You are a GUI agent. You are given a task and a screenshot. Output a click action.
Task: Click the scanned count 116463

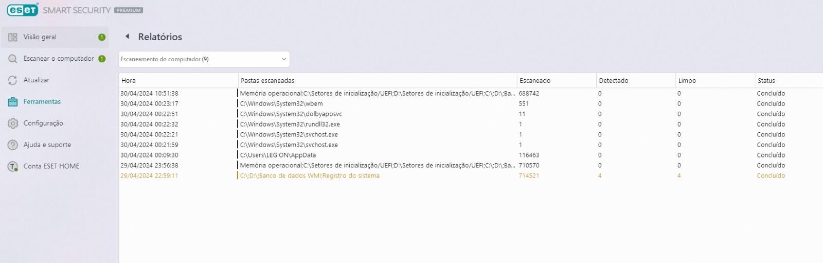point(529,155)
